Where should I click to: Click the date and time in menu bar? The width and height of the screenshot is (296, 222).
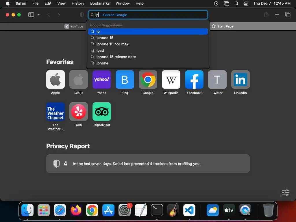point(272,3)
